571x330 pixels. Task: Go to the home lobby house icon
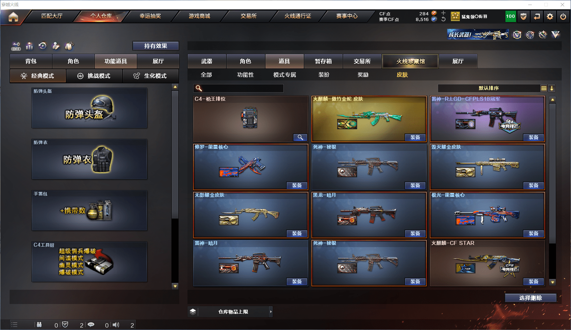[x=13, y=17]
